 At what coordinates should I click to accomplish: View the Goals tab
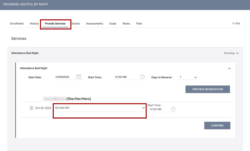[x=113, y=23]
